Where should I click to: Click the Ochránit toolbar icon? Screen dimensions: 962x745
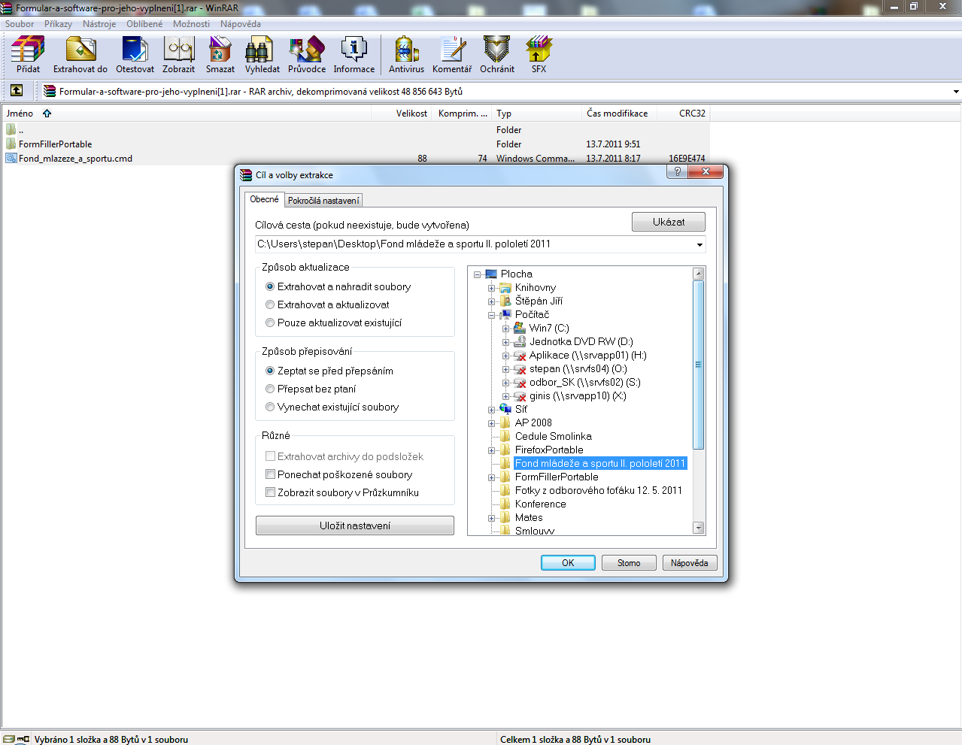pyautogui.click(x=497, y=50)
